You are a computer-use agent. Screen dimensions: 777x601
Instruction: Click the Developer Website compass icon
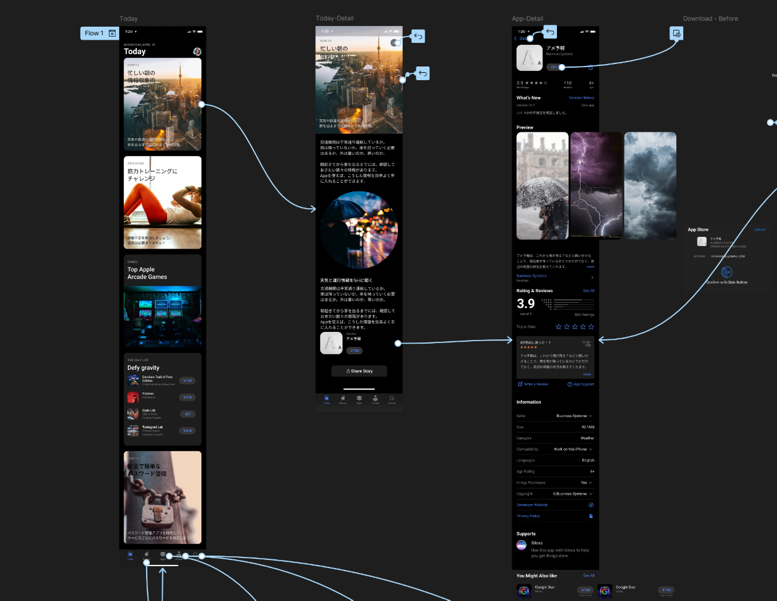click(591, 505)
